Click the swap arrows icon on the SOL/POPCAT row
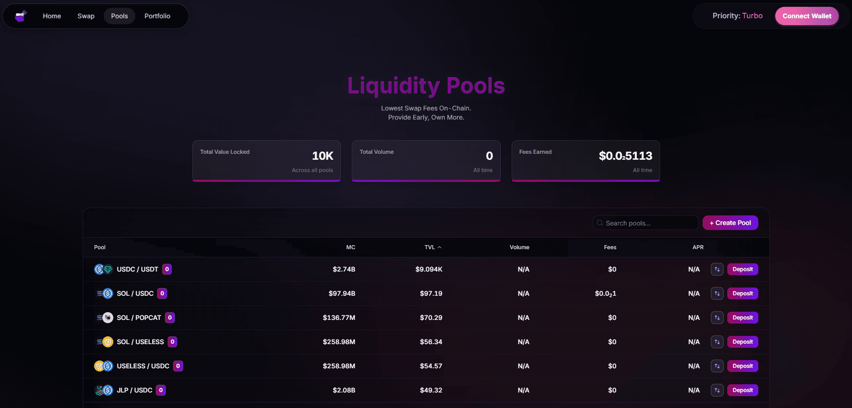Image resolution: width=852 pixels, height=408 pixels. coord(717,318)
